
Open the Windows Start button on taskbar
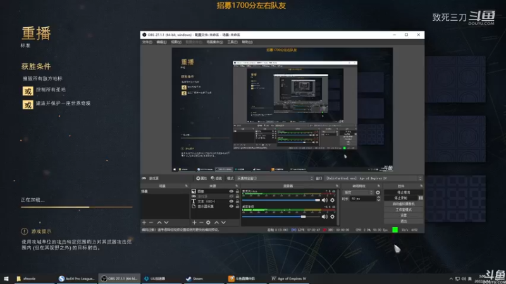click(x=6, y=279)
